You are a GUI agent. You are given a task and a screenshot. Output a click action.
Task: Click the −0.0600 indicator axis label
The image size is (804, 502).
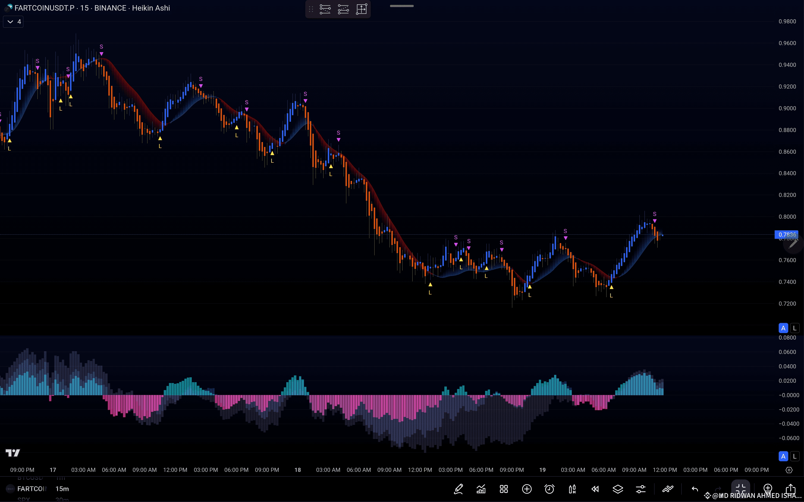click(789, 438)
